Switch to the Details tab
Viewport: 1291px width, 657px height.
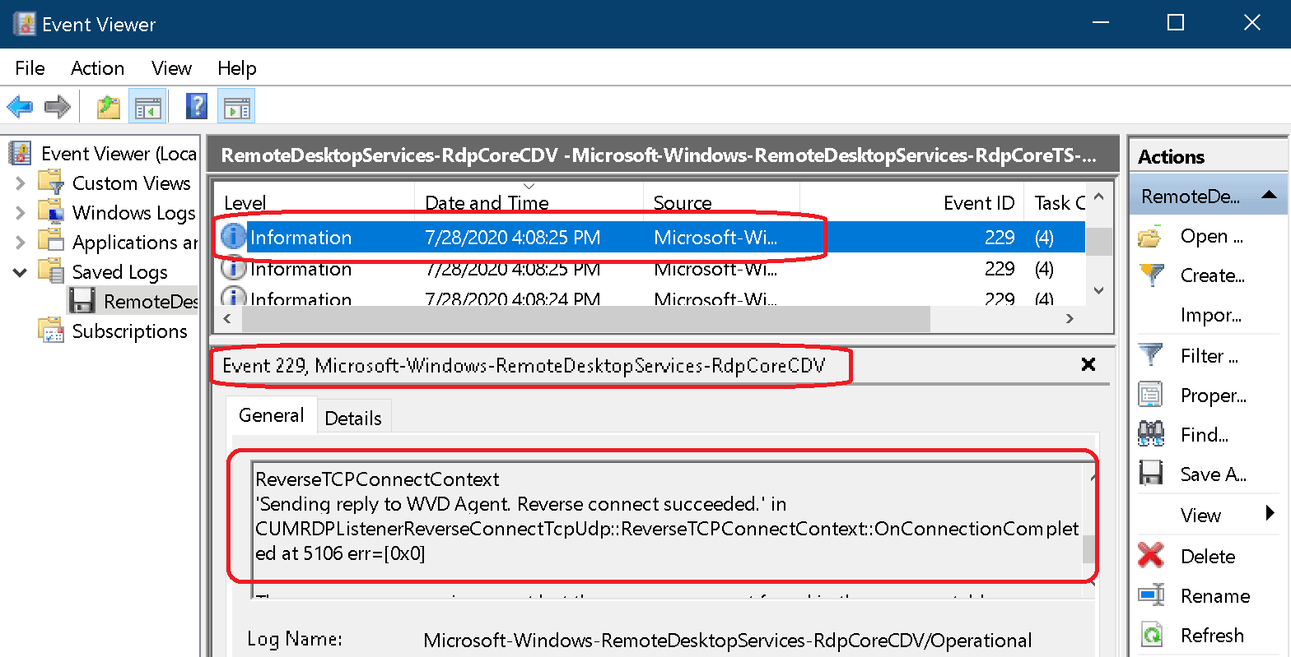tap(353, 418)
